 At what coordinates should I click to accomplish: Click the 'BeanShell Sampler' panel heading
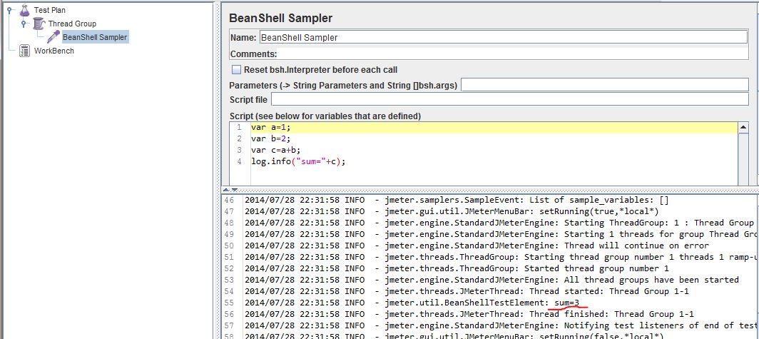coord(281,19)
